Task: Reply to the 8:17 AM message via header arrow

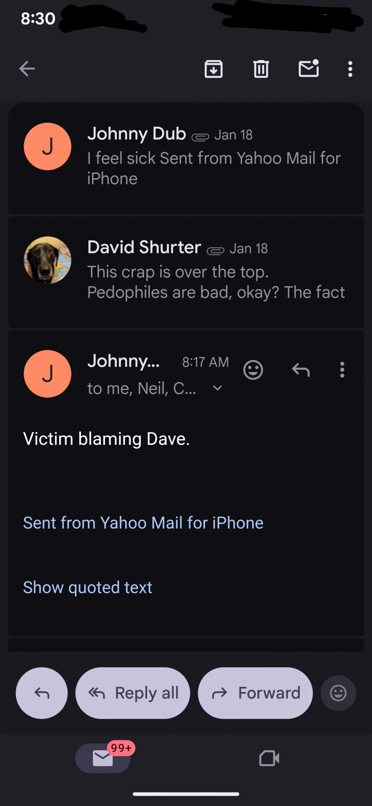Action: (x=301, y=370)
